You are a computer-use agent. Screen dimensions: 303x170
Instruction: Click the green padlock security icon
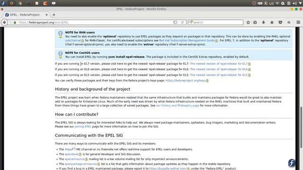click(15, 22)
